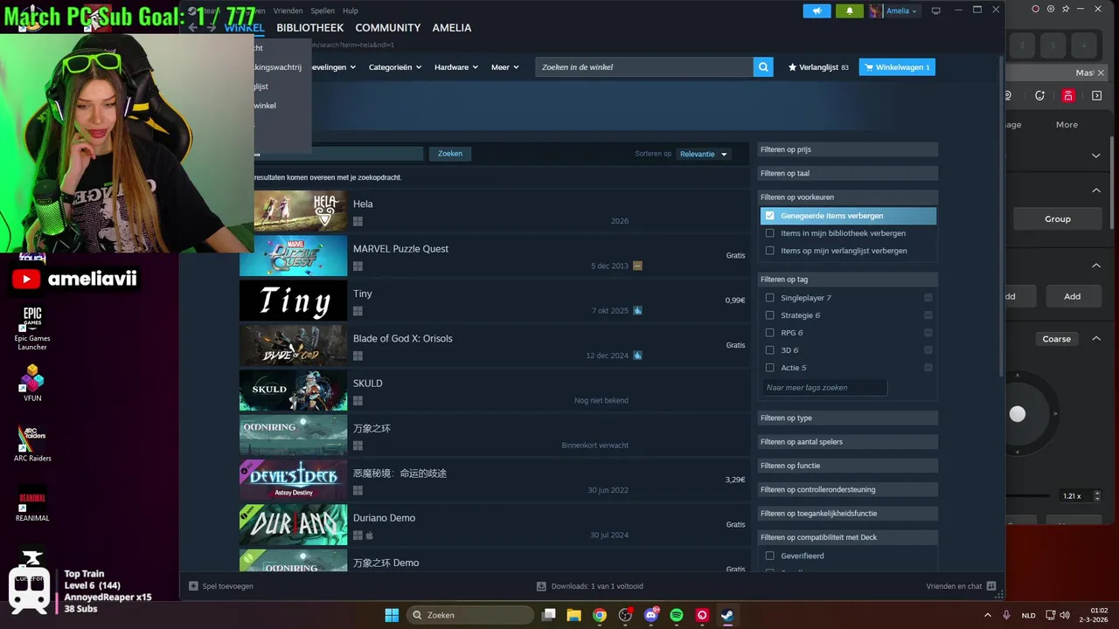Open Steam notifications bell
Screen dimensions: 1119x629
point(849,10)
